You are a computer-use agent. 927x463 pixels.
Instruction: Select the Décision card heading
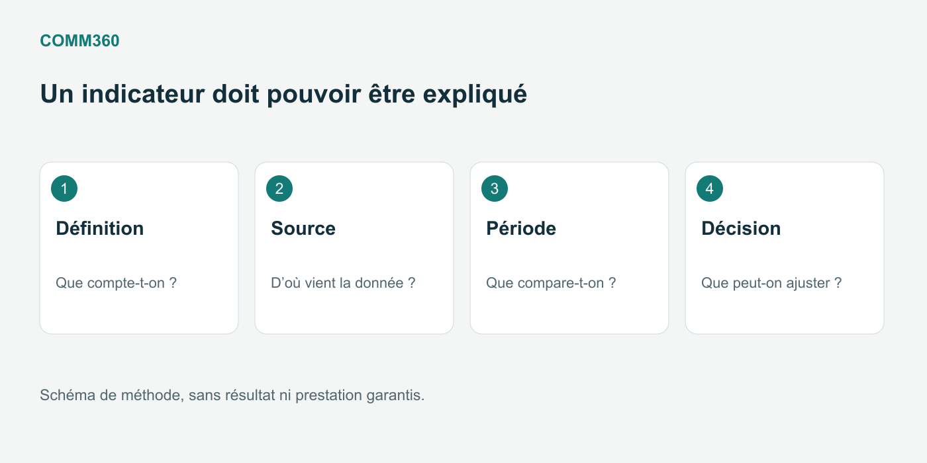[x=741, y=228]
